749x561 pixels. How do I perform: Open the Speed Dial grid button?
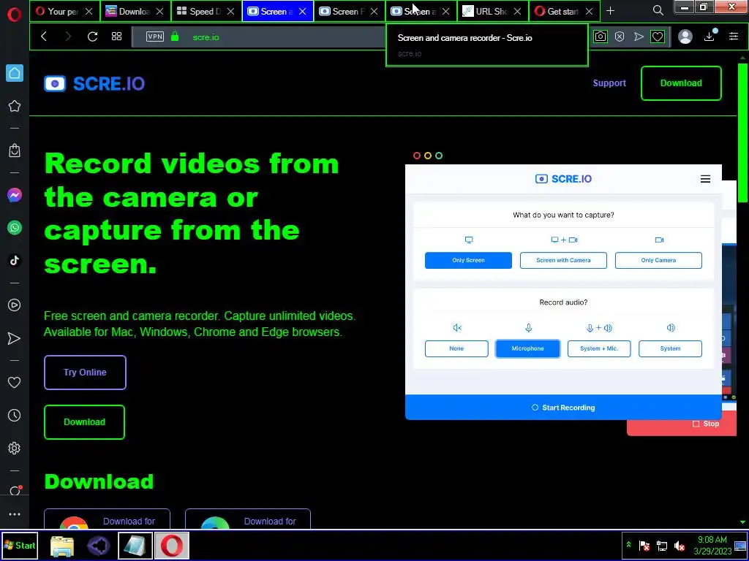point(116,37)
